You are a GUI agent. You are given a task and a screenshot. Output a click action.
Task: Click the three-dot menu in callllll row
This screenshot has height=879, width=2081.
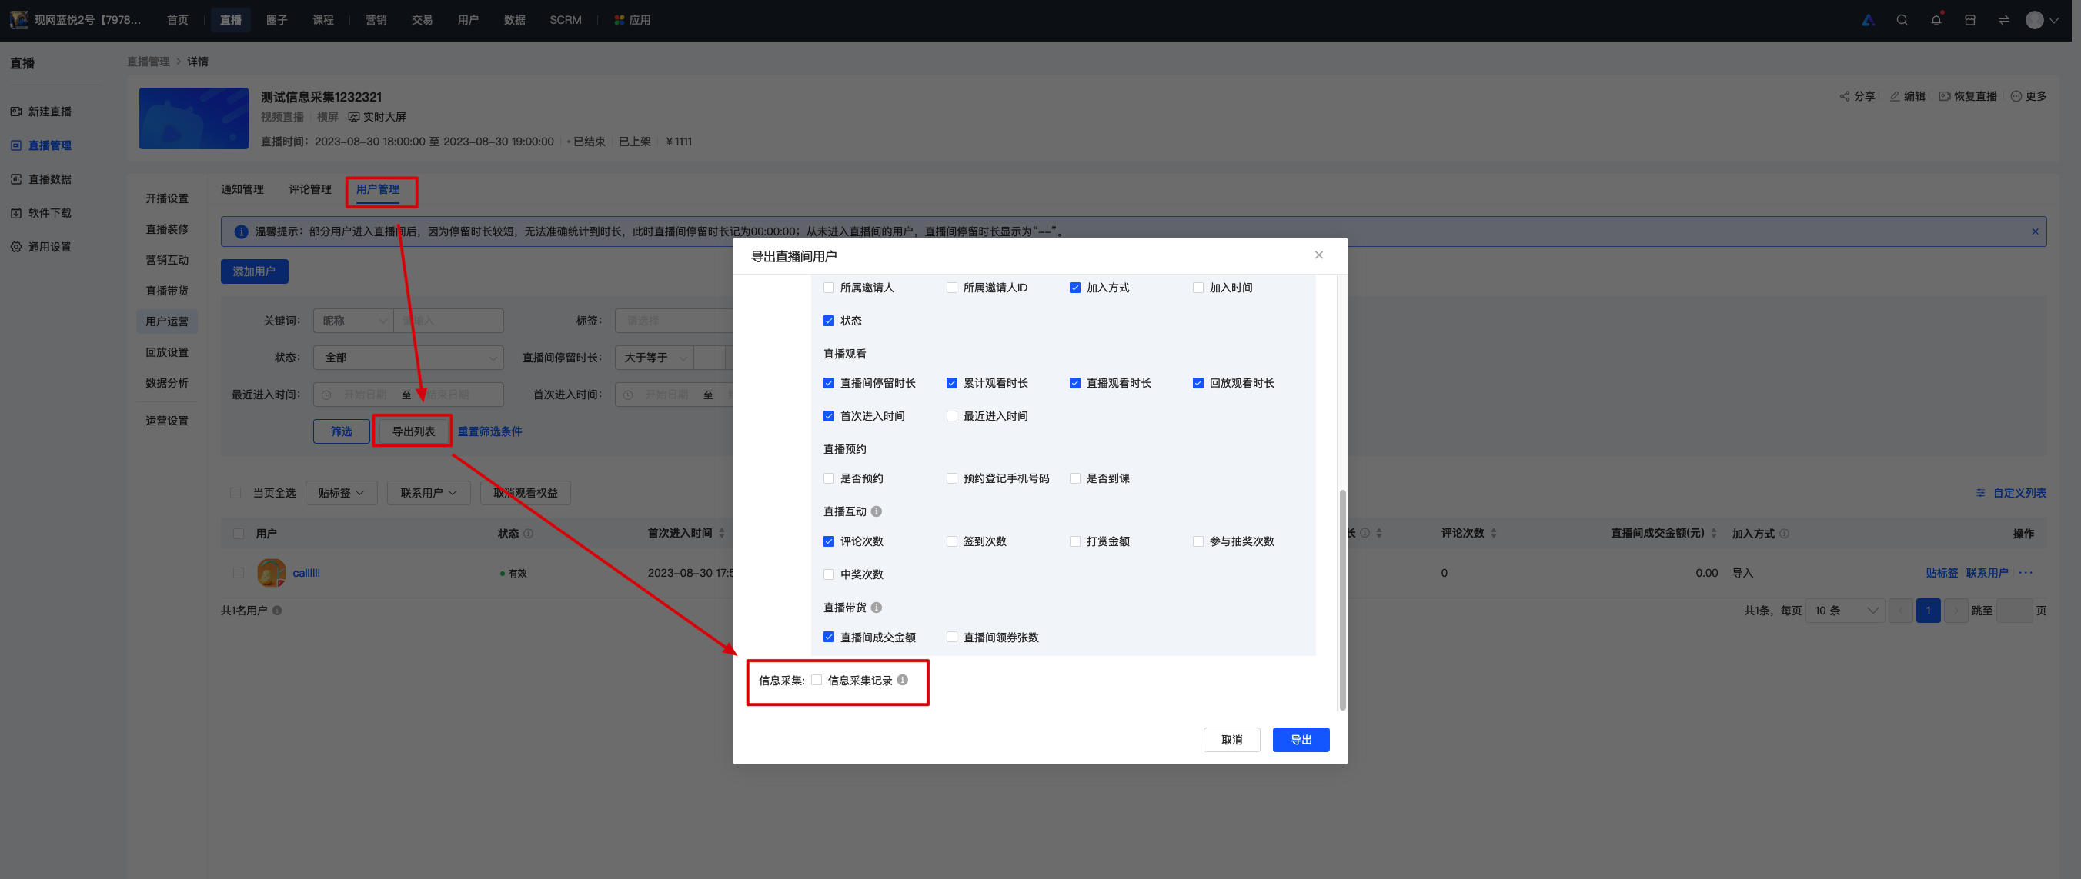tap(2026, 572)
